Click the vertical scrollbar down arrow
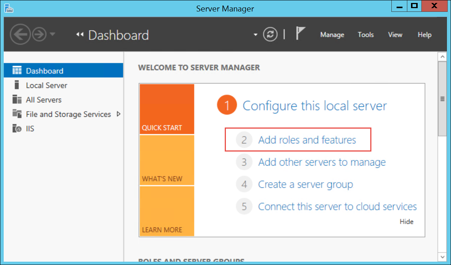 pyautogui.click(x=442, y=256)
